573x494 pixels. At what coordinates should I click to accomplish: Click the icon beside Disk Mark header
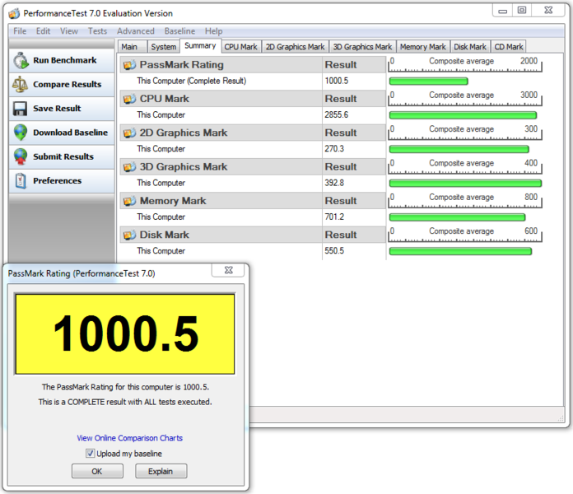tap(129, 235)
